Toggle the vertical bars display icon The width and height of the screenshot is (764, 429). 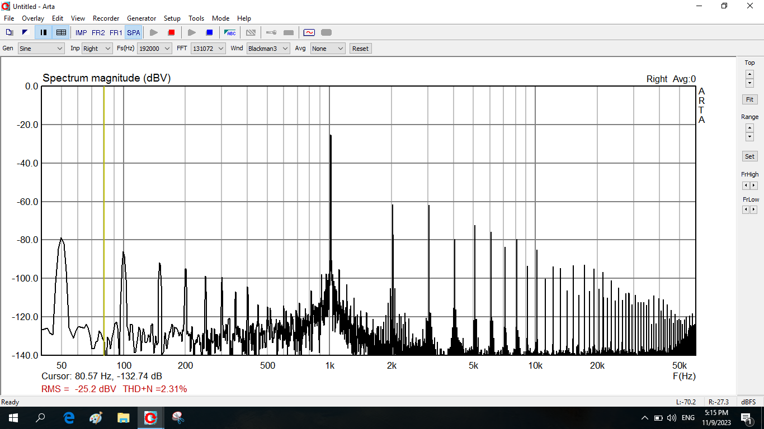click(43, 32)
